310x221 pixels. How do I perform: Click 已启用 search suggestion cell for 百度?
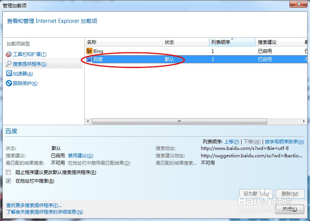(x=265, y=59)
